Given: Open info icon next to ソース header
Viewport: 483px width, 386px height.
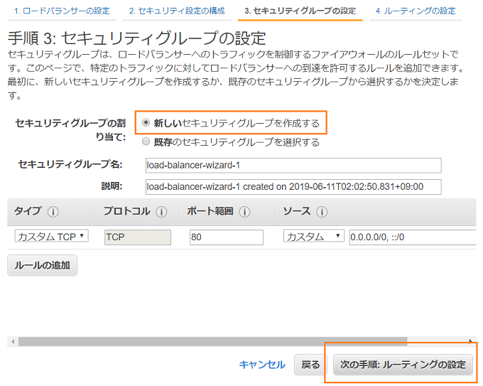Looking at the screenshot, I should (322, 212).
